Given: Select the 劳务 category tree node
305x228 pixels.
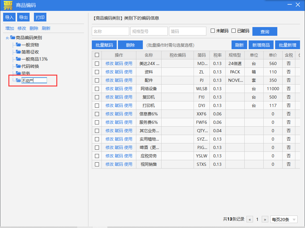Looking at the screenshot, I should pos(26,73).
